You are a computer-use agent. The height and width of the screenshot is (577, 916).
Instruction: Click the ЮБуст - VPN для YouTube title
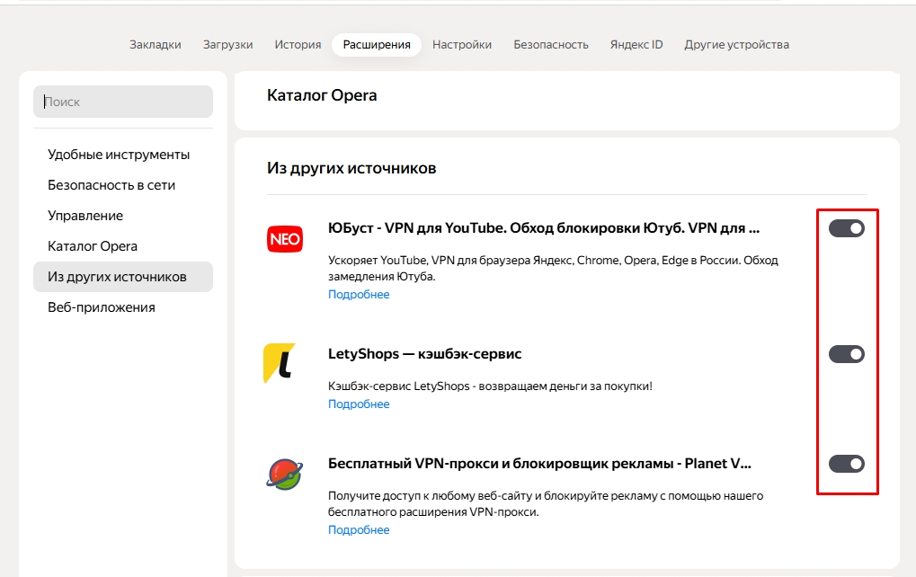pos(544,228)
